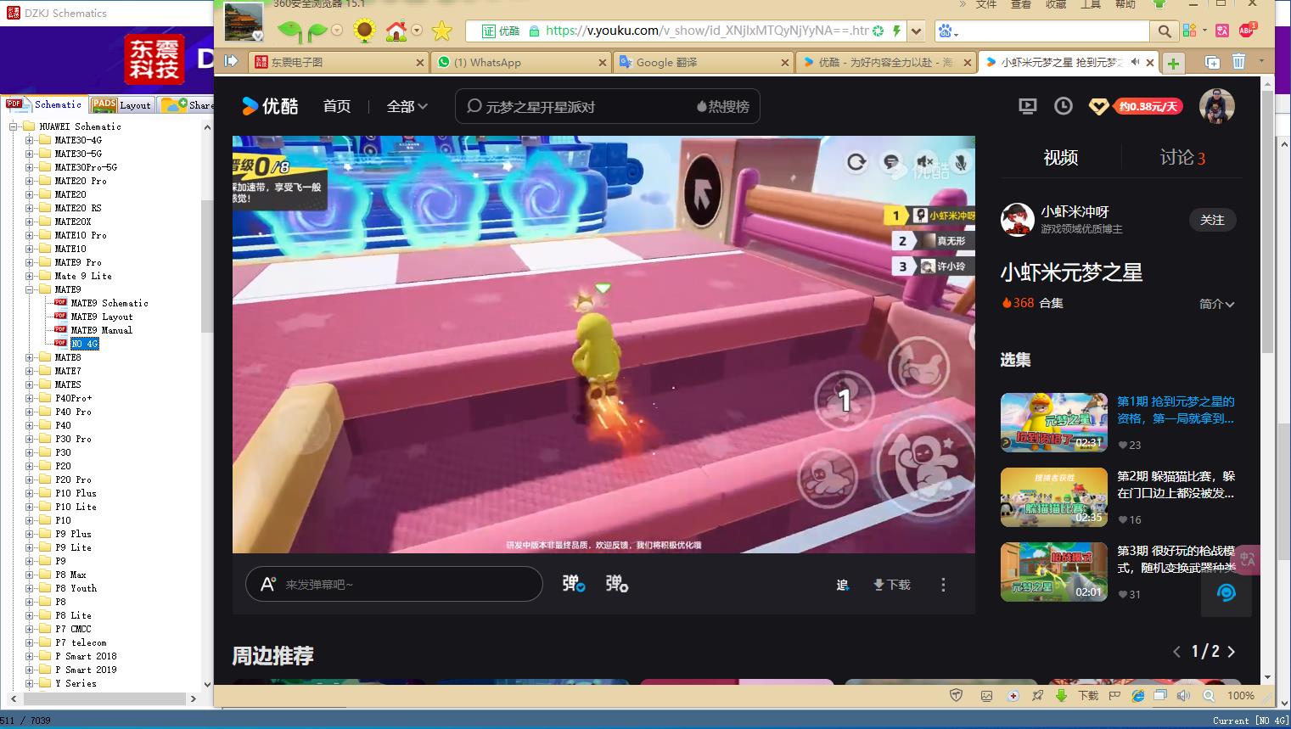Open episode 第2期 躲猫猫比赛 link
The width and height of the screenshot is (1291, 729).
[1176, 485]
